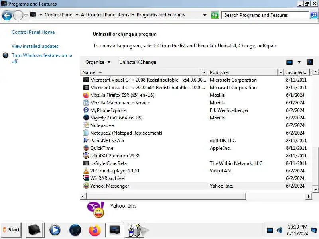Focus the Search Programs and Features box

[x=266, y=15]
